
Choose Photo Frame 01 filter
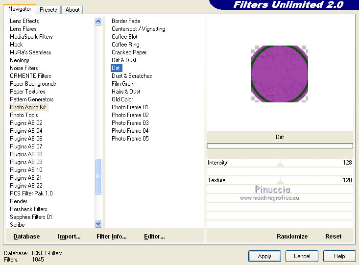130,107
